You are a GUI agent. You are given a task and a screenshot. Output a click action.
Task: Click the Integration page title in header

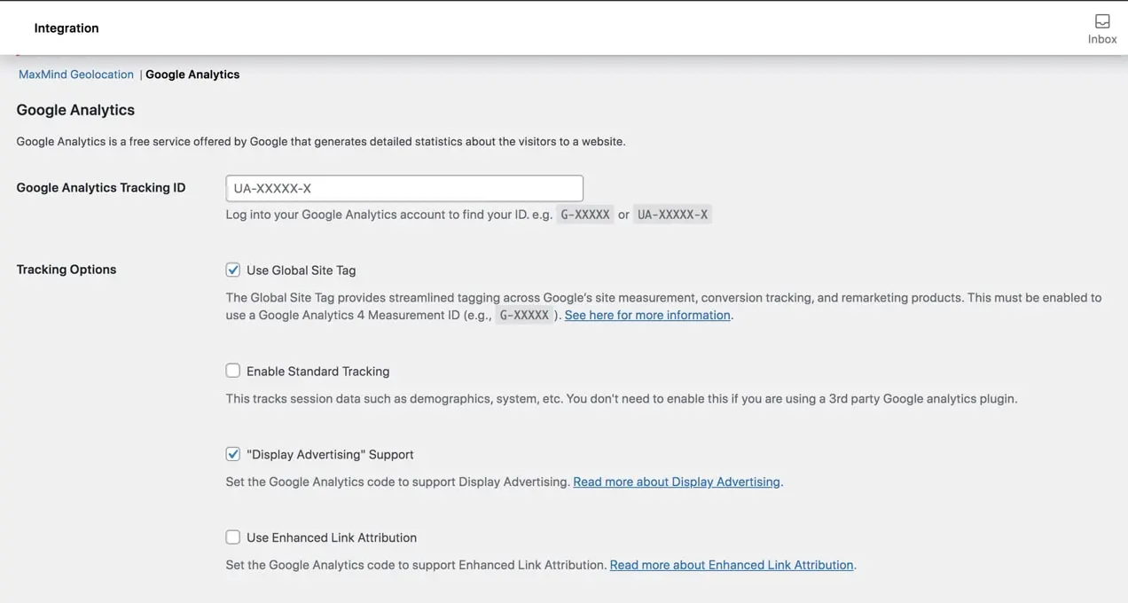67,28
